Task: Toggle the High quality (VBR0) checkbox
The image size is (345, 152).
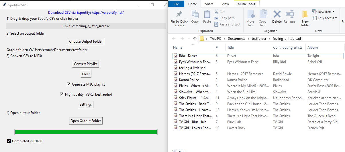Action: click(x=62, y=94)
